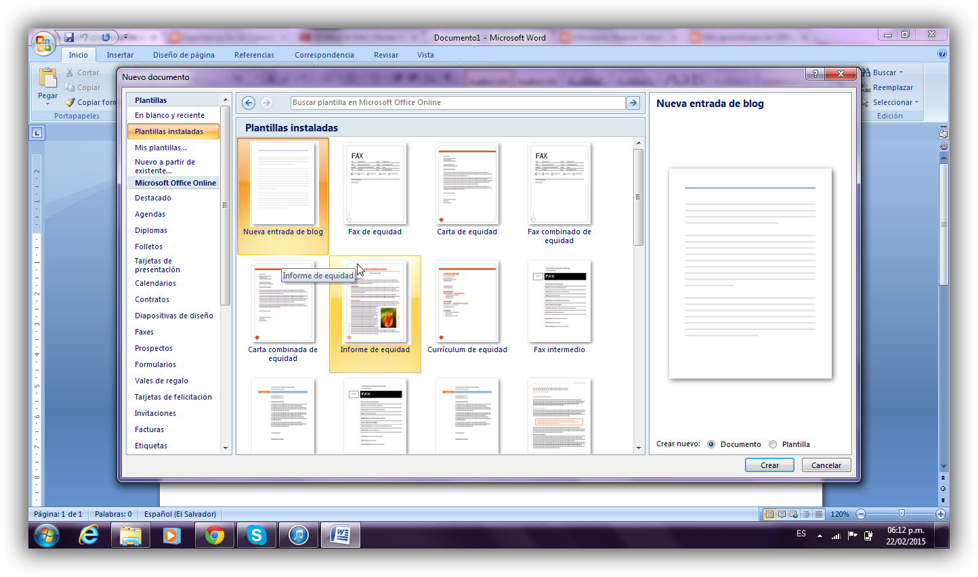Click Zoom out on the zoom slider
Screen dimensions: 978x577
(859, 514)
